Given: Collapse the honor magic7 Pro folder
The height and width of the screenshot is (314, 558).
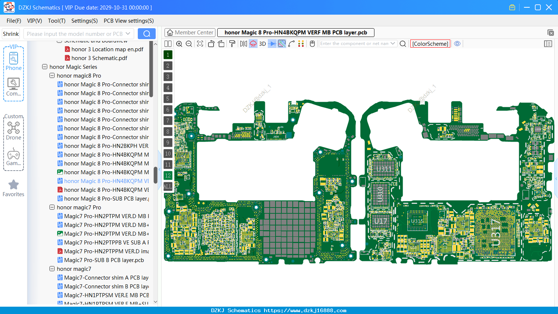Looking at the screenshot, I should [x=52, y=207].
